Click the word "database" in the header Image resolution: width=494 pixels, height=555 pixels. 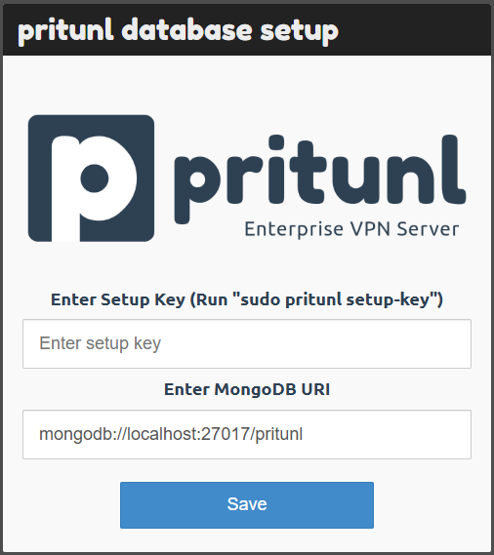pyautogui.click(x=187, y=29)
